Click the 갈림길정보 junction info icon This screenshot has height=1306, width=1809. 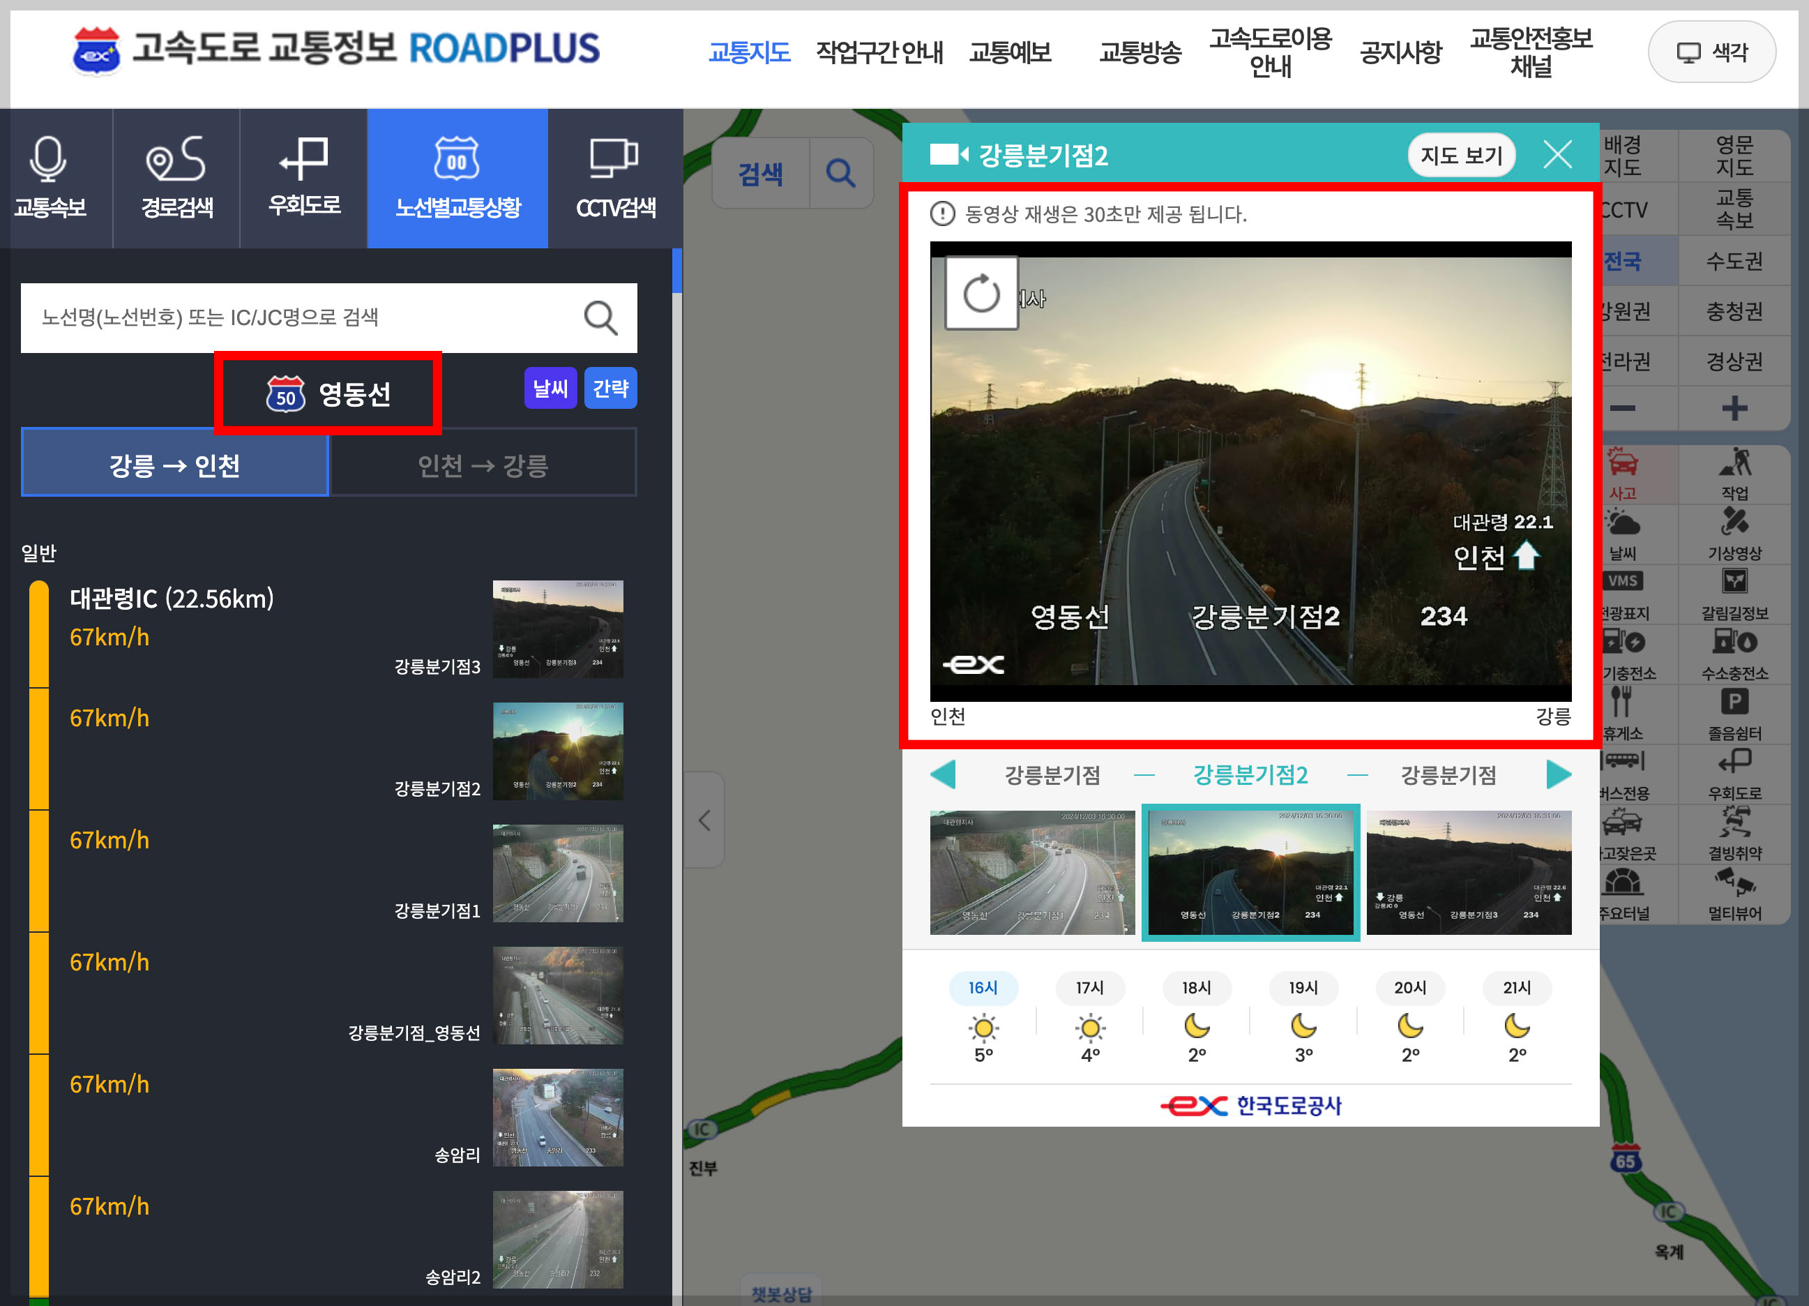pyautogui.click(x=1736, y=594)
